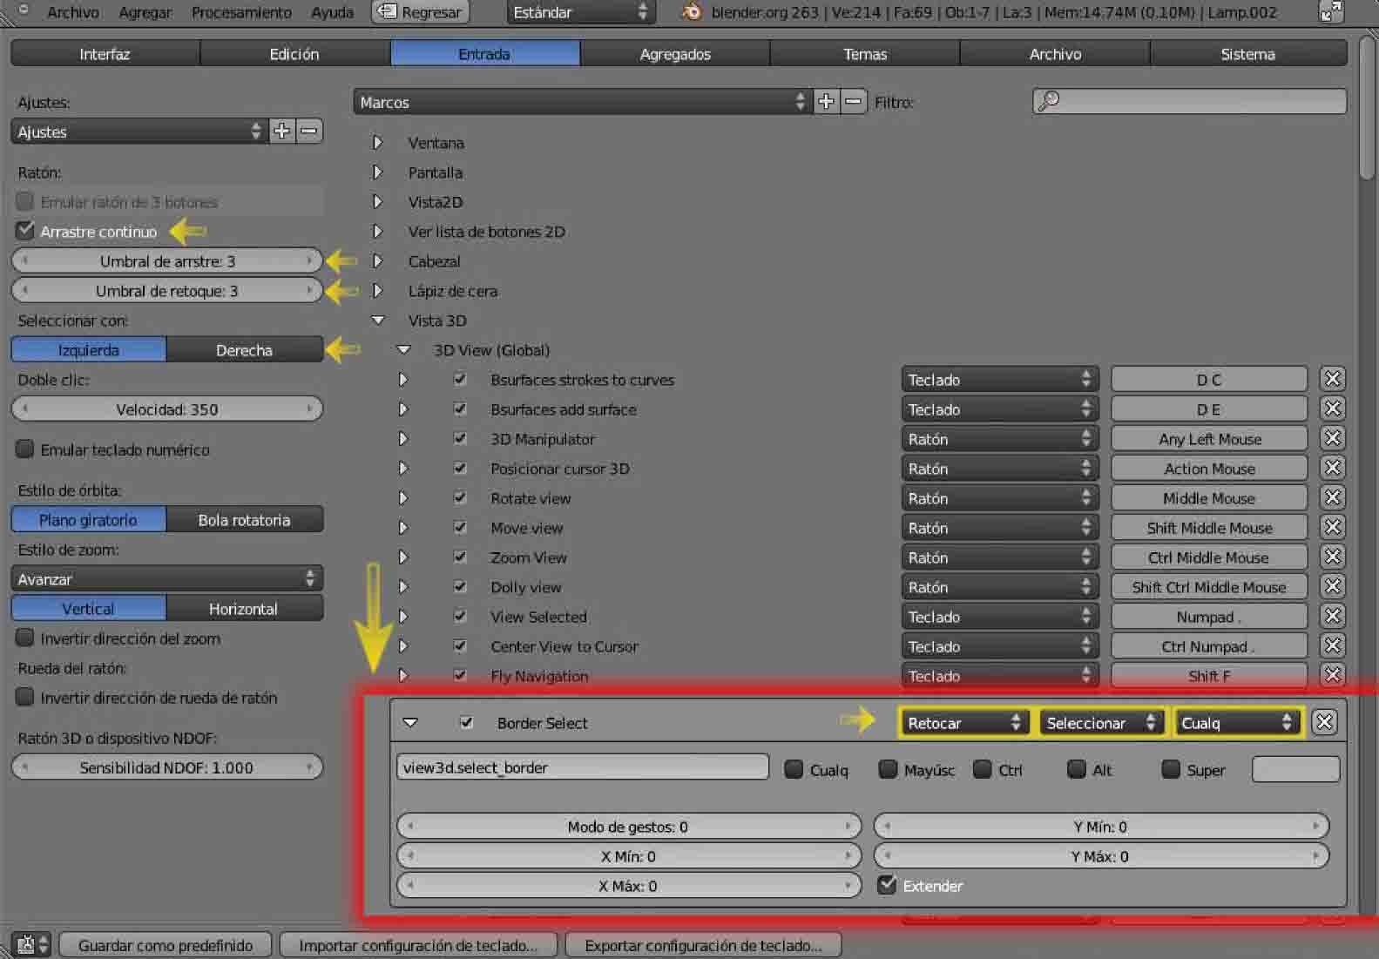
Task: Enable the Ctrl modifier checkbox
Action: (x=982, y=769)
